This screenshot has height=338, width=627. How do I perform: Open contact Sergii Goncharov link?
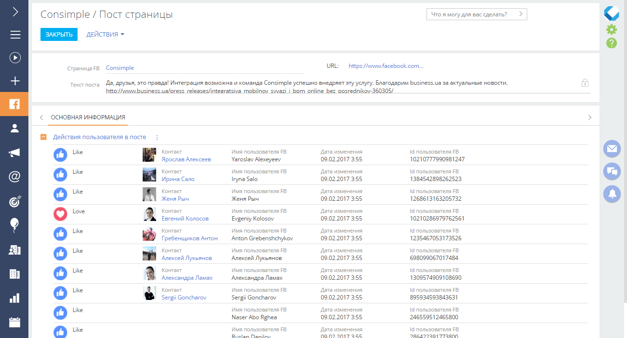[184, 298]
